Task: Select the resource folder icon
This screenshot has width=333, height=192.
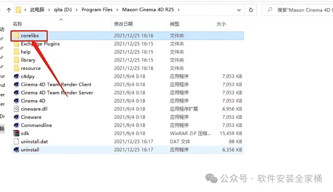Action: point(16,68)
